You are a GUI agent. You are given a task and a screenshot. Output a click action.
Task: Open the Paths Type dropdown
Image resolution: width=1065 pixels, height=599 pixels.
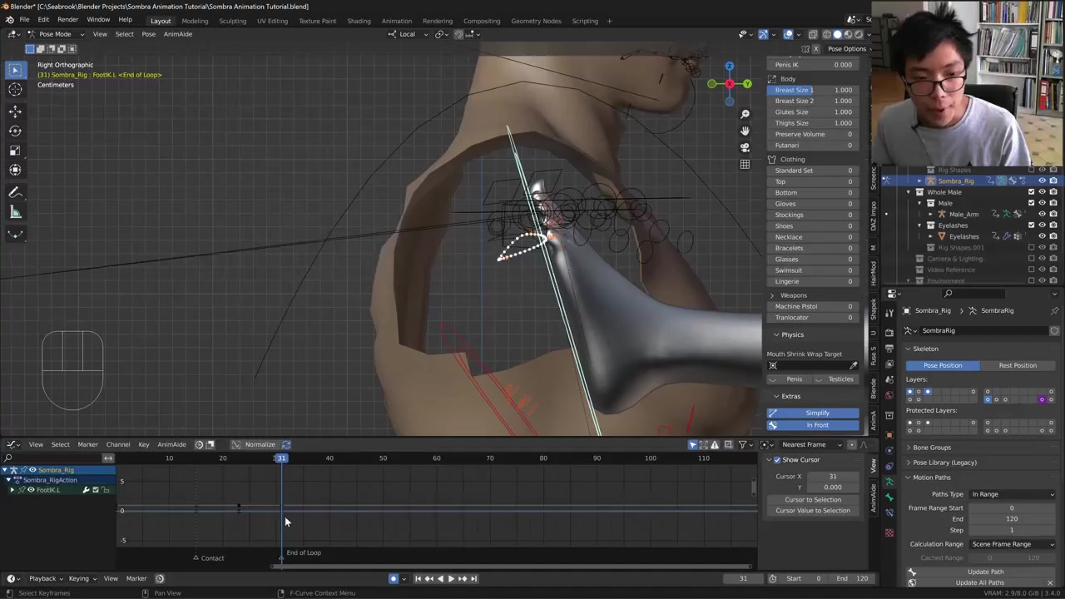[x=1012, y=494]
